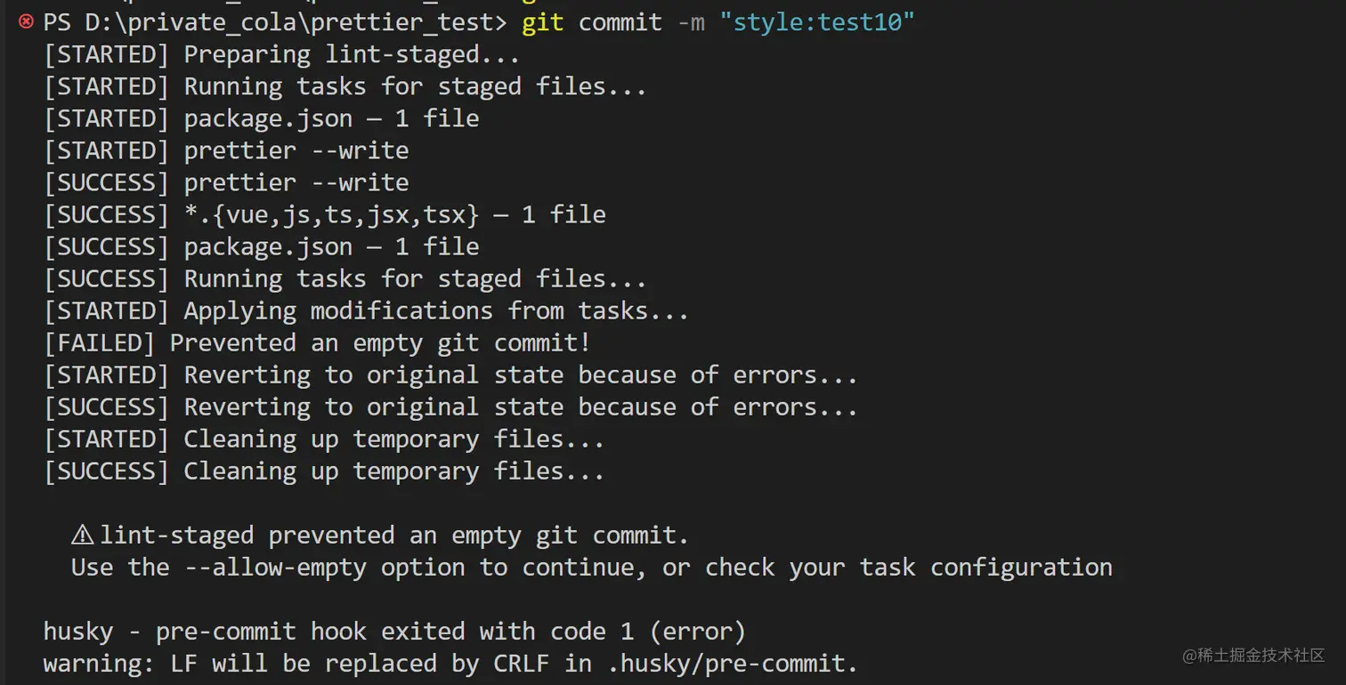Click the "style:test10" commit message string
1346x685 pixels.
(x=817, y=22)
